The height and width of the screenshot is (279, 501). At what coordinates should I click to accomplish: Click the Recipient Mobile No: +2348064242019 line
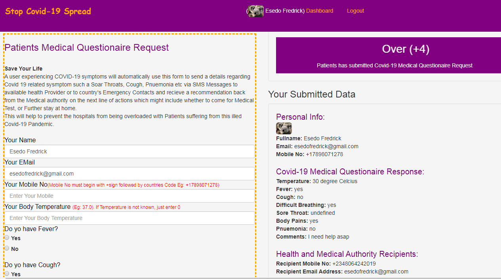point(326,264)
